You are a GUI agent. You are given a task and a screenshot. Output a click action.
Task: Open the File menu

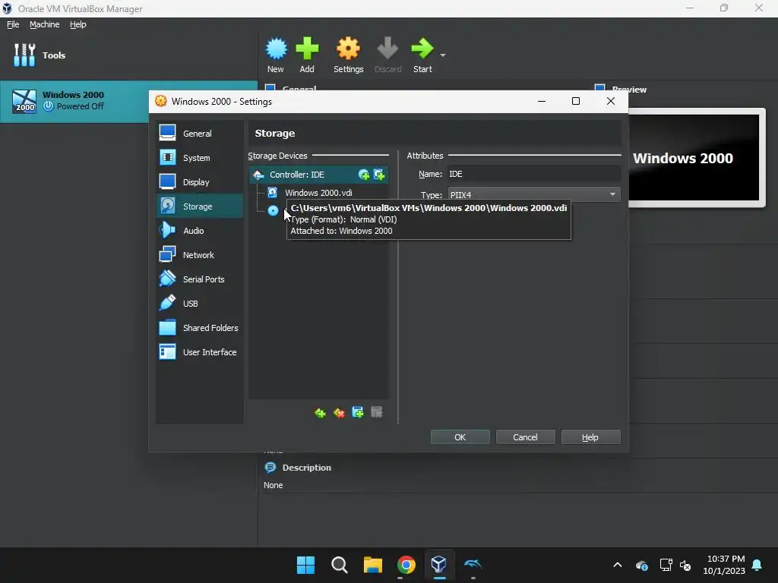[13, 24]
